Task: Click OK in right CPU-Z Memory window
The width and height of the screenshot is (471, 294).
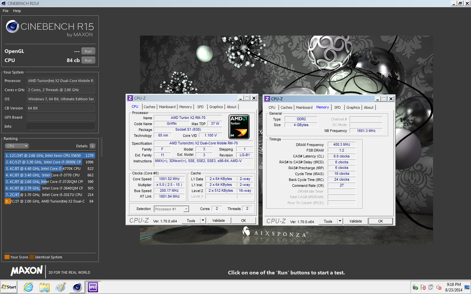Action: [381, 221]
